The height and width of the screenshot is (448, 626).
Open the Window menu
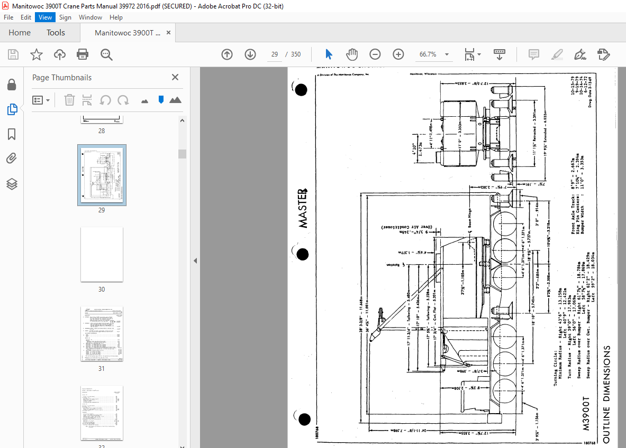tap(90, 17)
